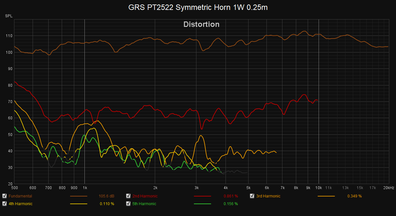
Task: Click the 20 SPL axis label
Action: tap(10, 184)
